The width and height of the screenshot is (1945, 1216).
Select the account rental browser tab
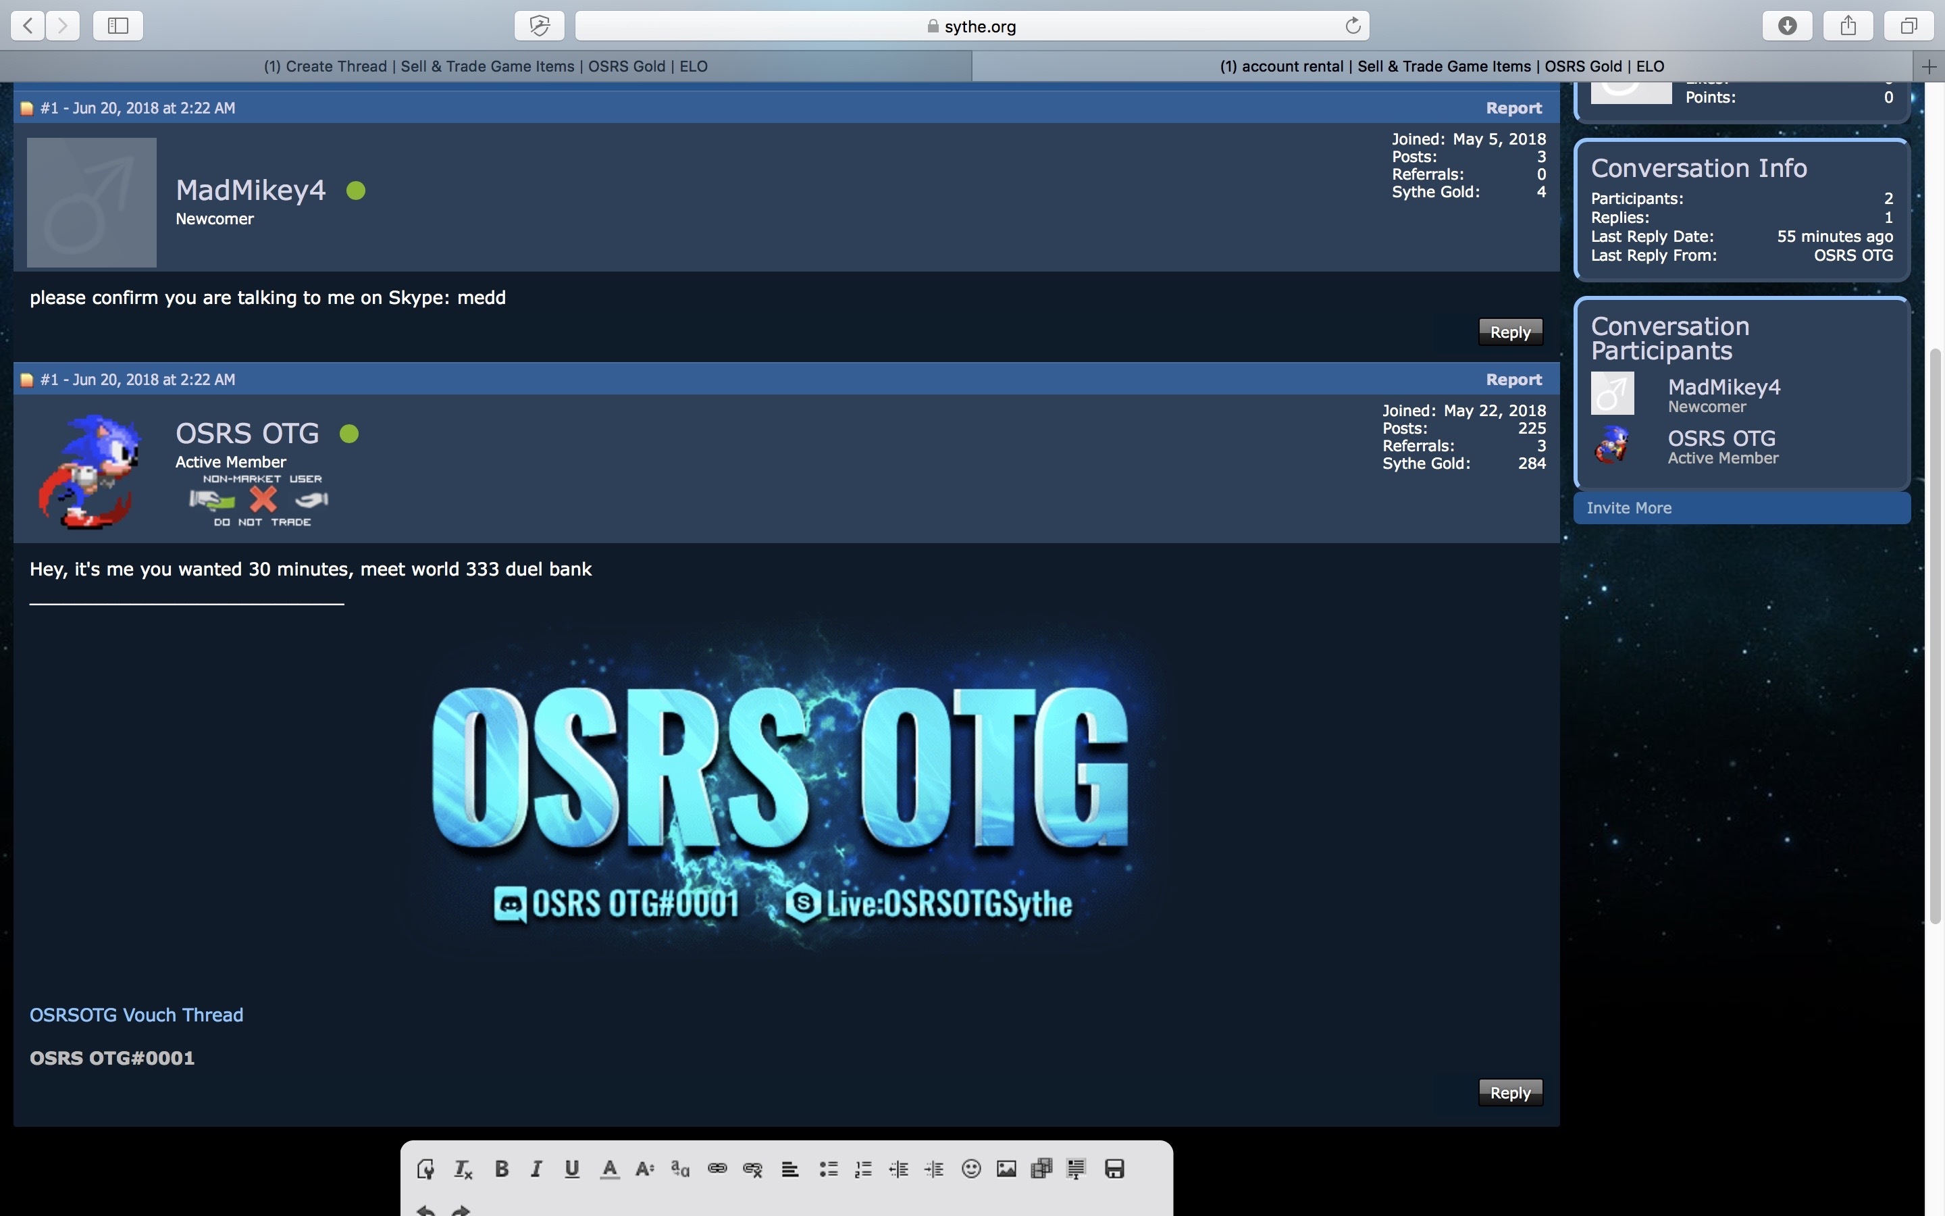tap(1442, 66)
